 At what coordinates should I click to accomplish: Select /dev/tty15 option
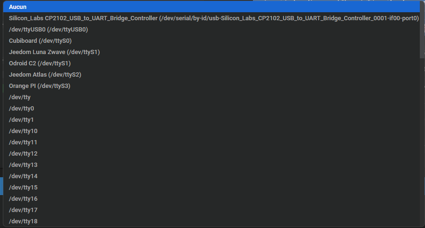23,188
